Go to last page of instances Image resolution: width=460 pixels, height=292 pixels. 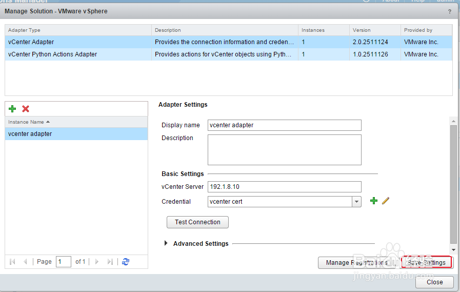pos(110,262)
